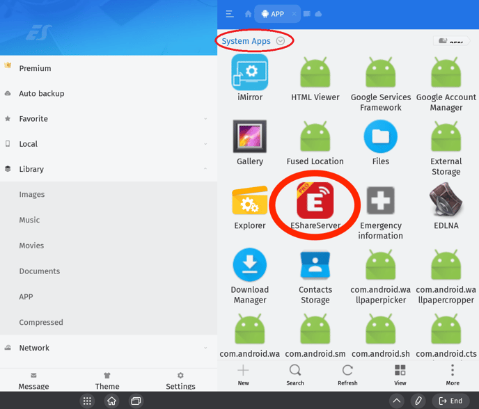Collapse the Library section
This screenshot has width=479, height=409.
click(x=205, y=169)
